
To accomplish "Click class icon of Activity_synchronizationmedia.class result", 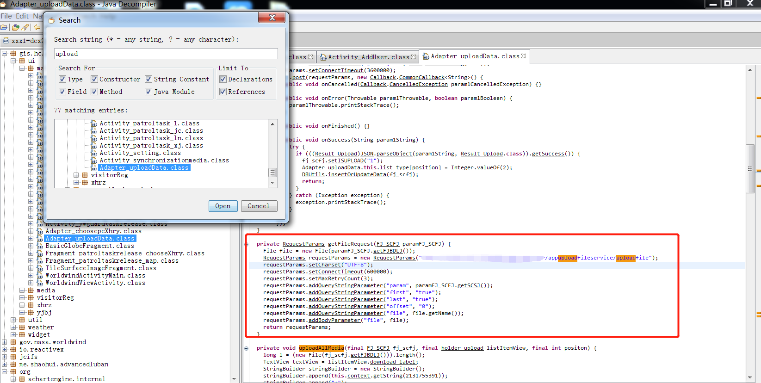I will coord(94,161).
